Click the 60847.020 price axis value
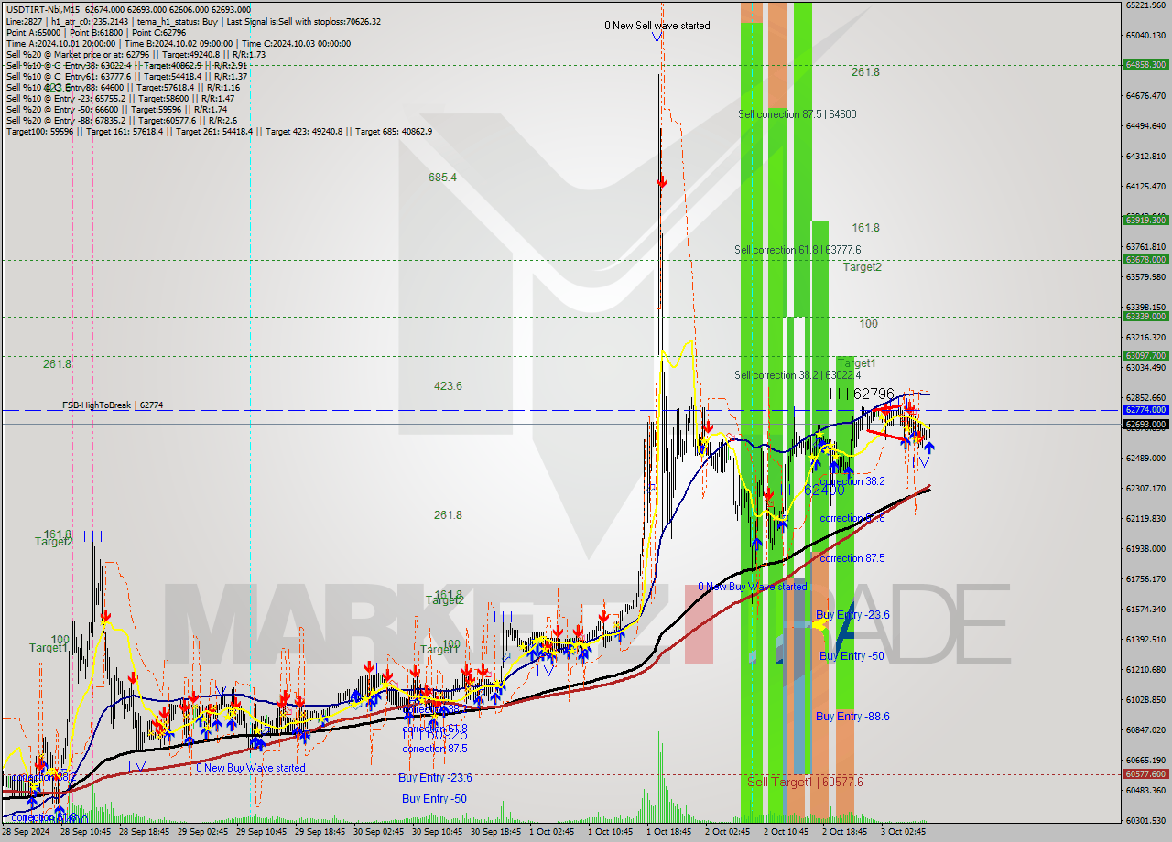 coord(1145,729)
